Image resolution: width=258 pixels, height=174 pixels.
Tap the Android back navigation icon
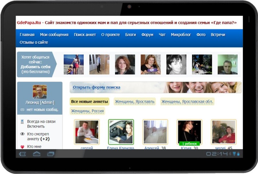tap(23, 154)
